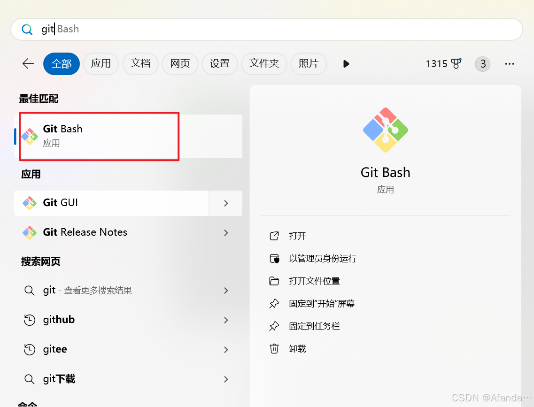Click the Git Release Notes icon
This screenshot has height=407, width=534.
[x=30, y=233]
